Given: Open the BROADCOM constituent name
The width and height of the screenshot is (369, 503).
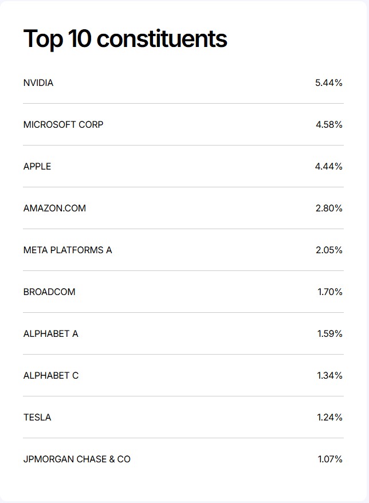Looking at the screenshot, I should pos(49,292).
